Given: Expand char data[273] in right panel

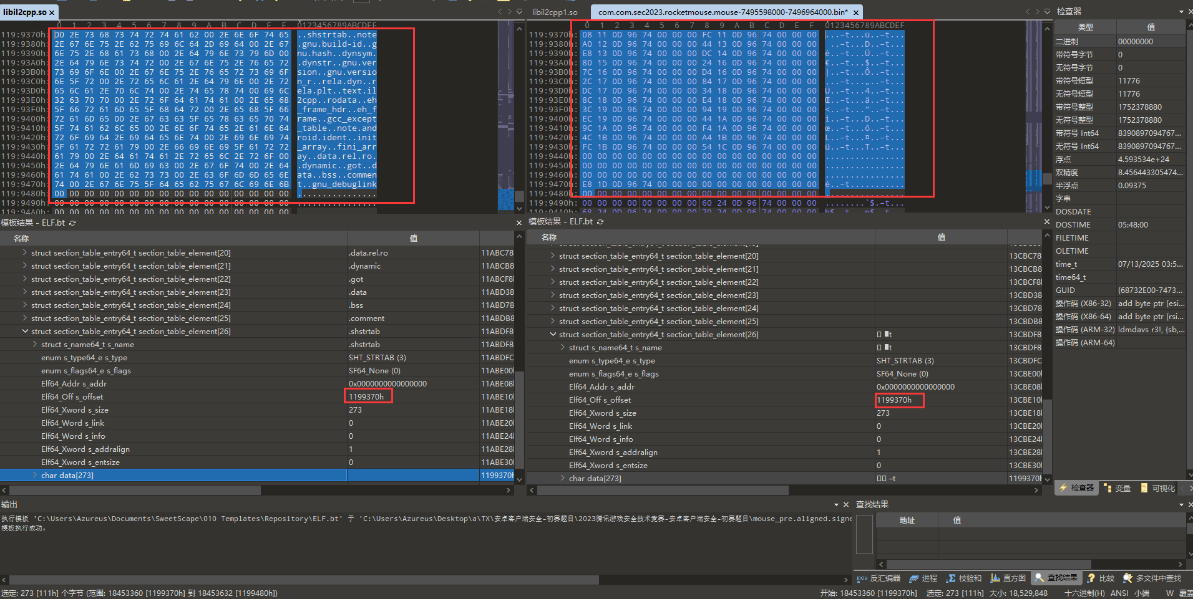Looking at the screenshot, I should (563, 479).
